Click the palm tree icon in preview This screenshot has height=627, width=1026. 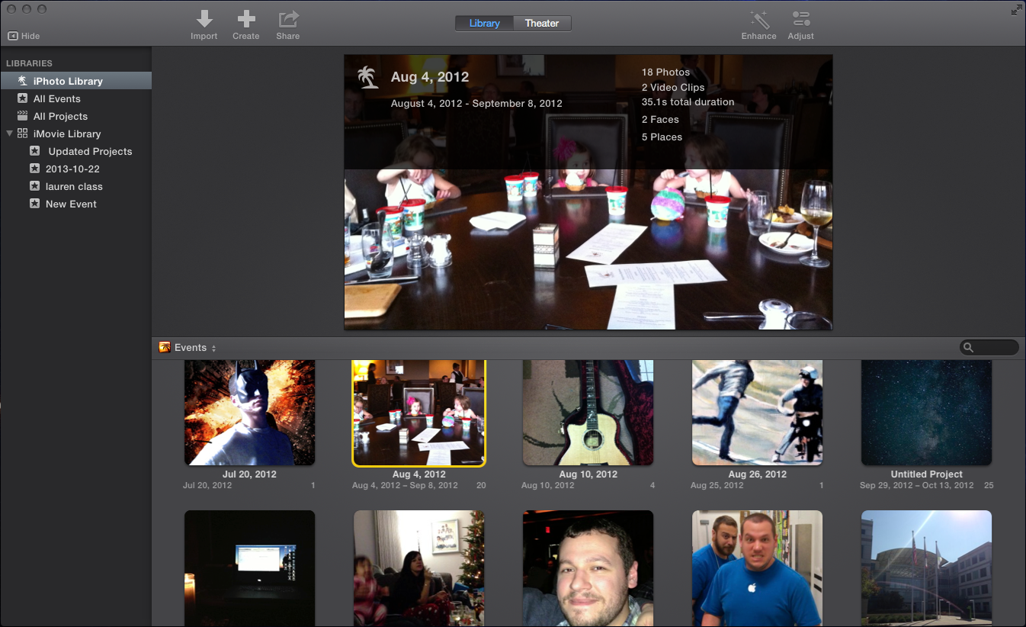tap(369, 77)
